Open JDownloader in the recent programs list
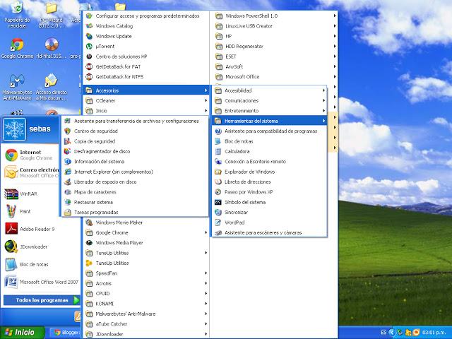452x339 pixels. coord(35,246)
